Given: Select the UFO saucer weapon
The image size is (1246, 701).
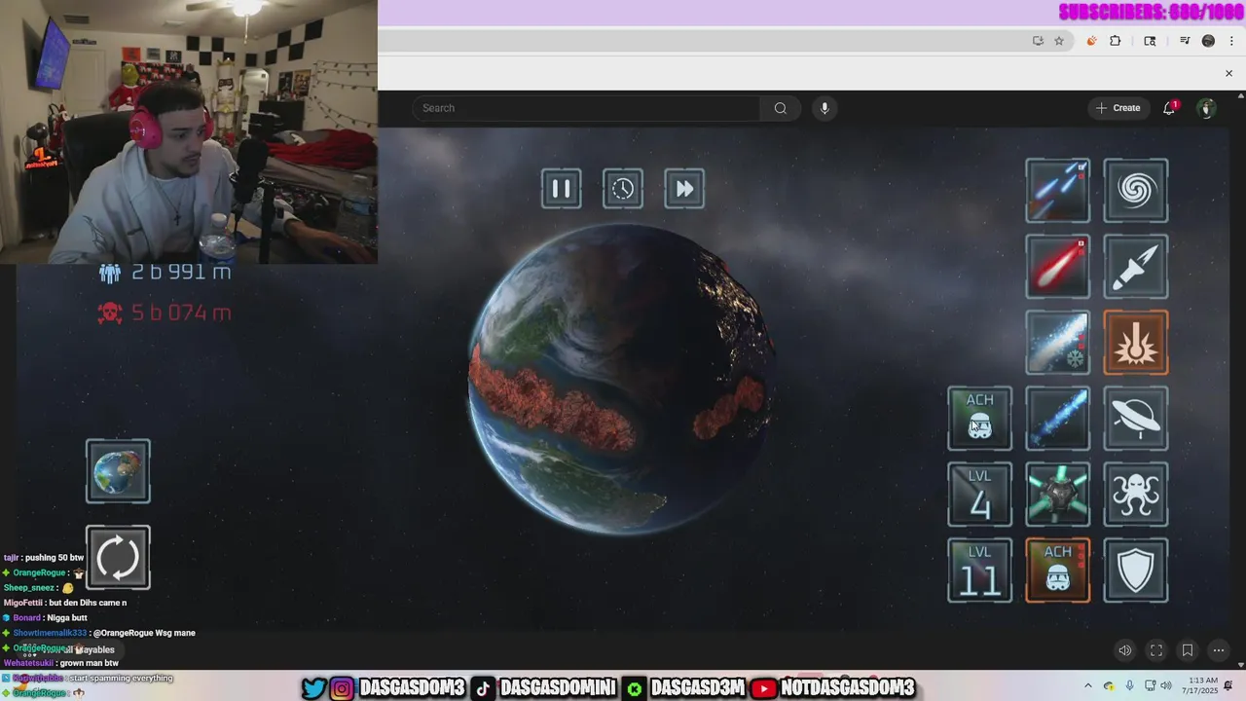Looking at the screenshot, I should point(1136,419).
